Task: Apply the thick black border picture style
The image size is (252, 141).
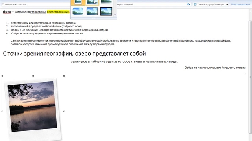Action: 106,11
